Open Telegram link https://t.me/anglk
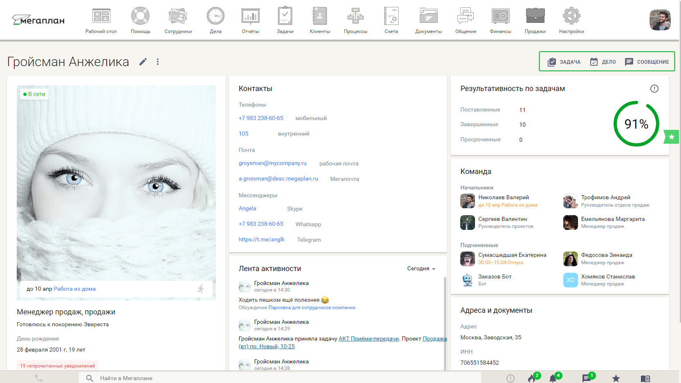This screenshot has width=681, height=383. (262, 239)
